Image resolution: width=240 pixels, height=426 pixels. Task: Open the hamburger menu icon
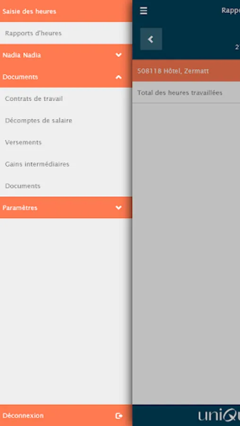(144, 11)
